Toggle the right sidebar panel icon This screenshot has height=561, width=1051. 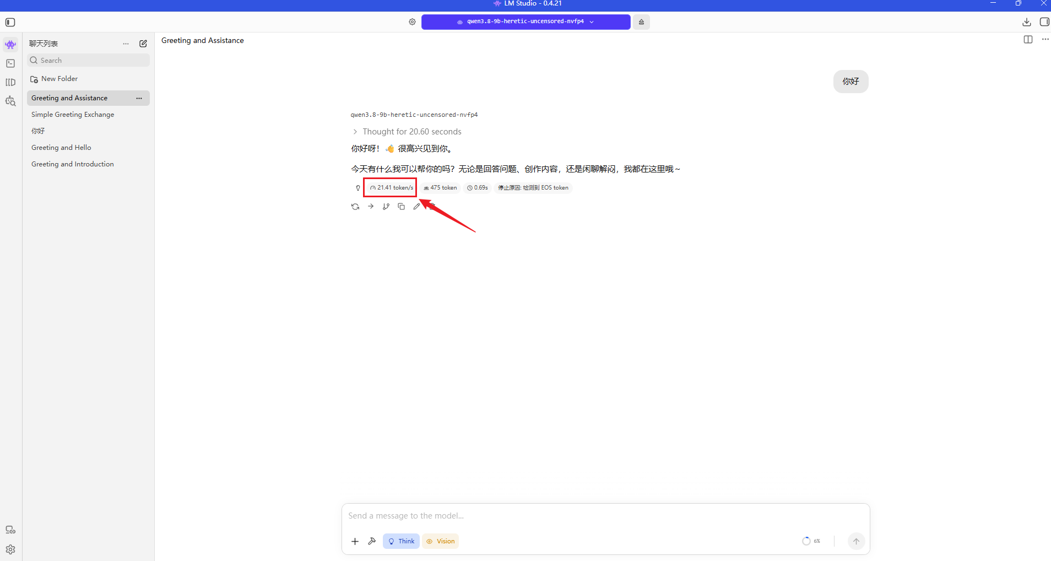(1044, 22)
